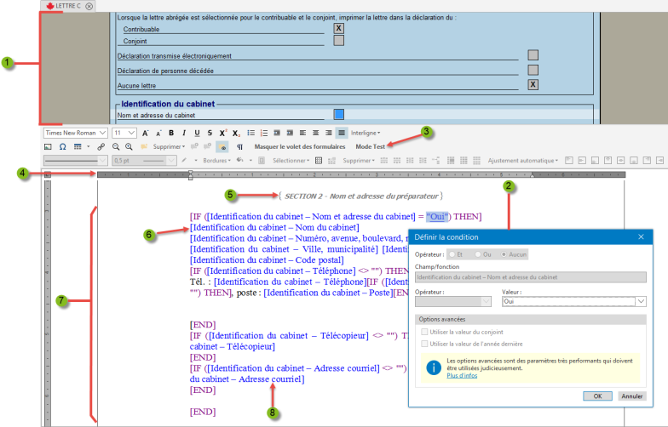Expand the Valeur dropdown showing Oui

pyautogui.click(x=641, y=301)
